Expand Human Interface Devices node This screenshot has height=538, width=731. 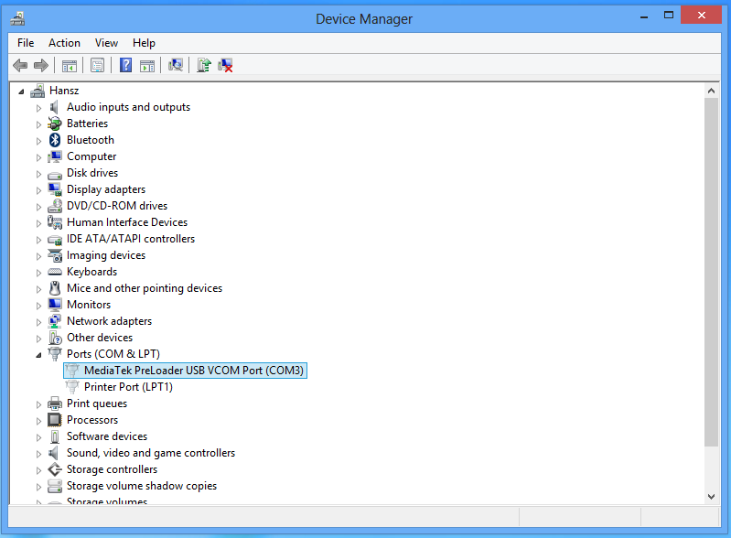pyautogui.click(x=38, y=223)
